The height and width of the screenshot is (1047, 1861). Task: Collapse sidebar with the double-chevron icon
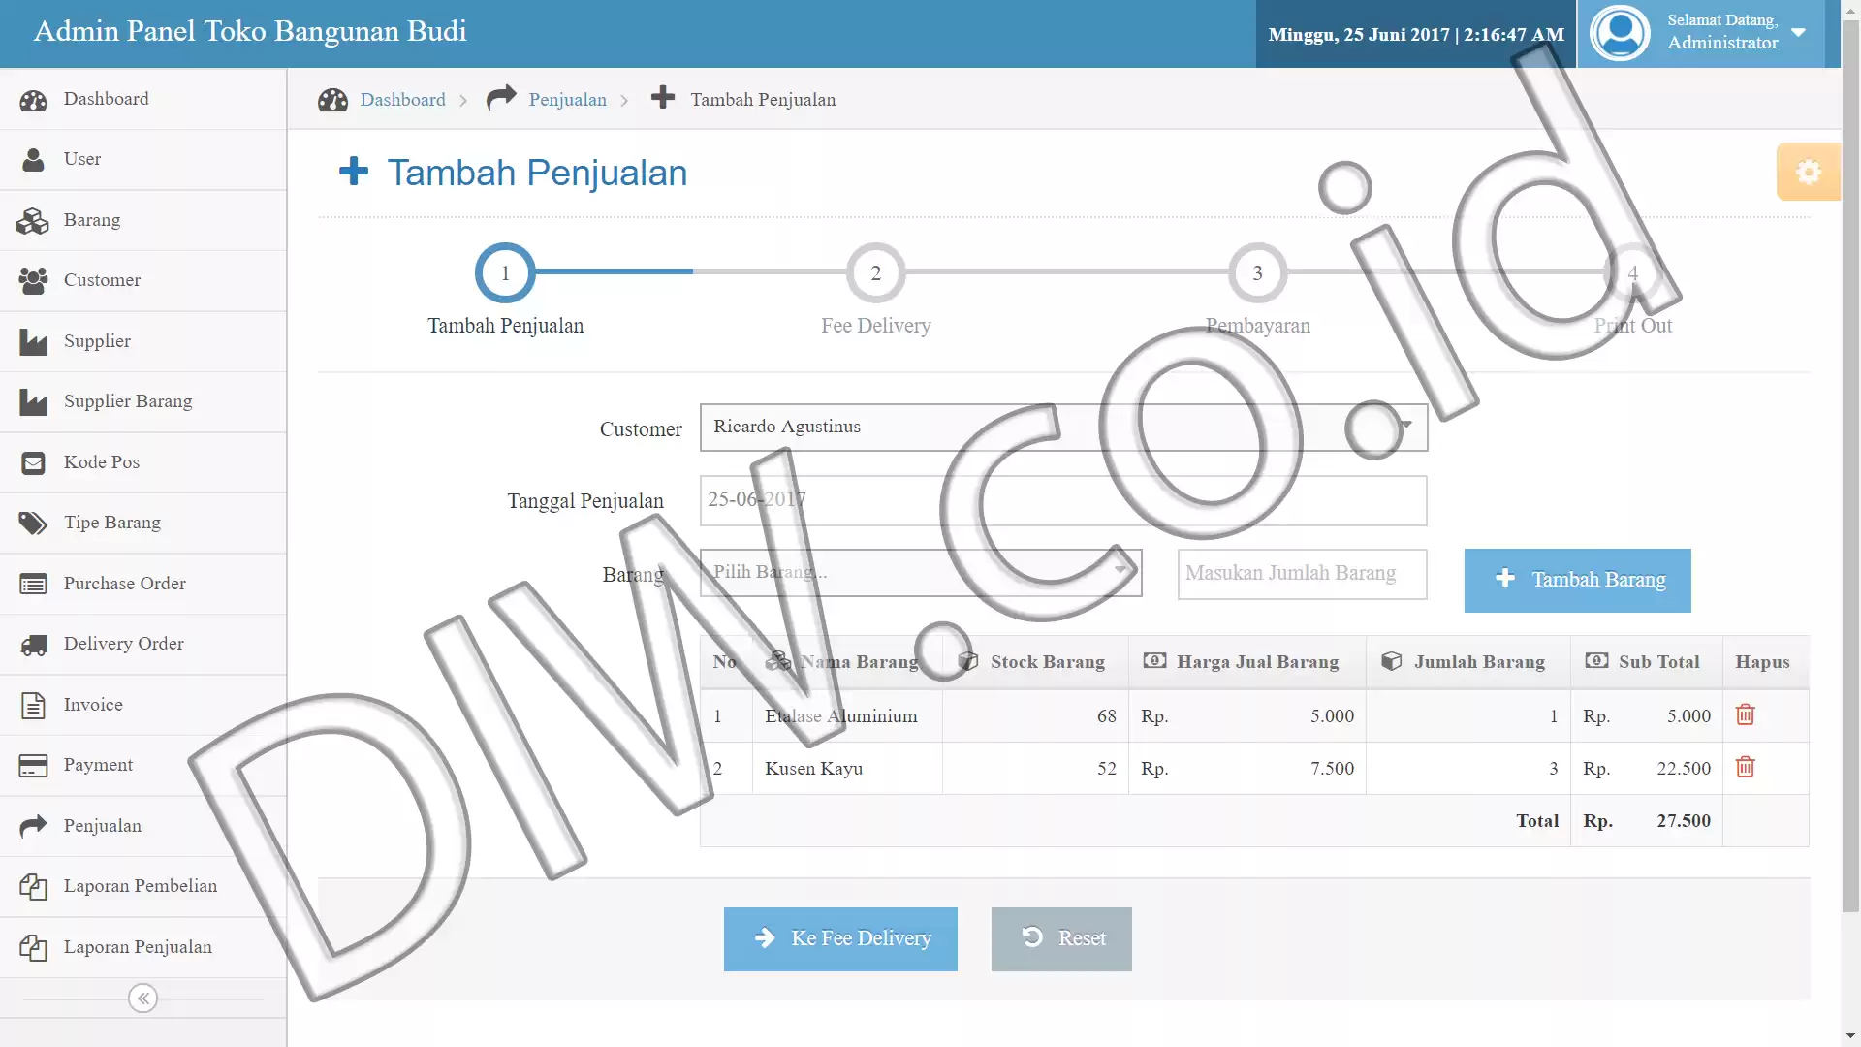click(142, 998)
